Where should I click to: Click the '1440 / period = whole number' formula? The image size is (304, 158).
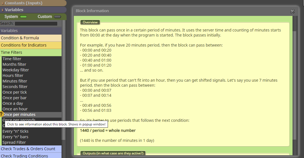click(108, 131)
